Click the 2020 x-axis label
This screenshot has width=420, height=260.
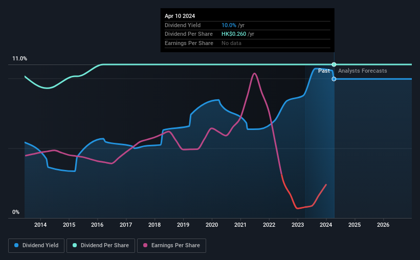coord(212,225)
